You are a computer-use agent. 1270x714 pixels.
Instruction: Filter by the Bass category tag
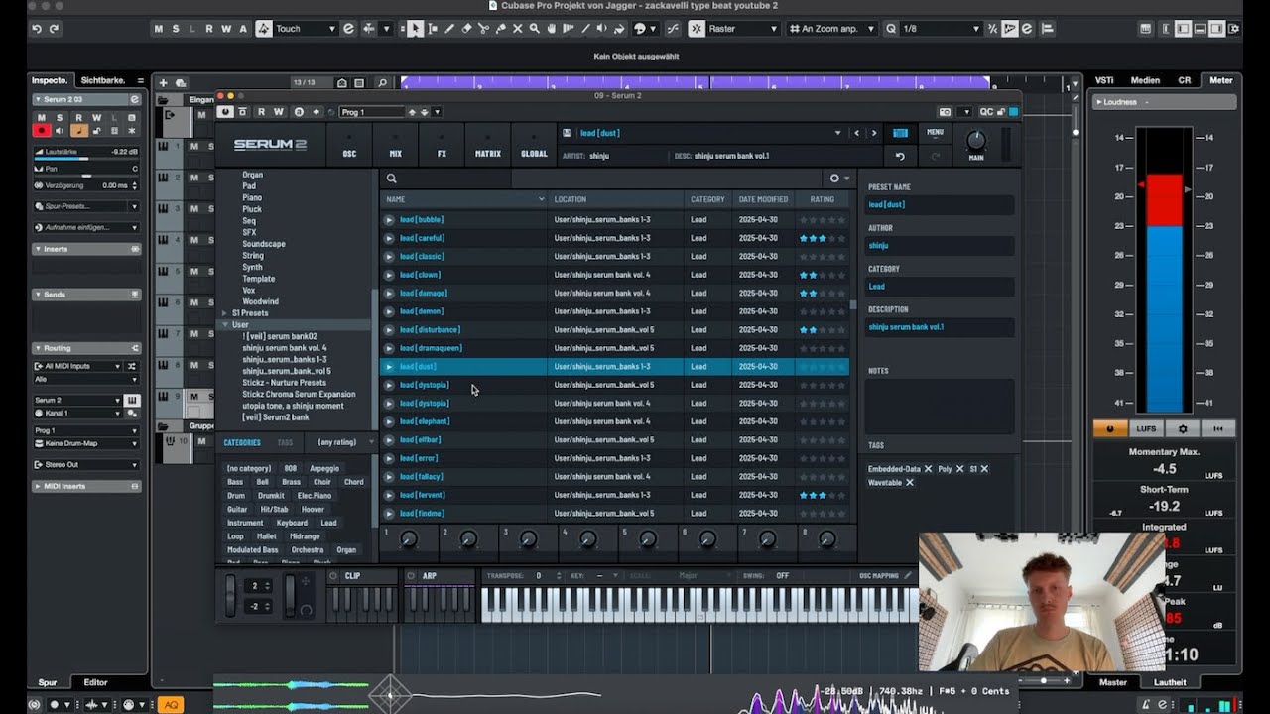point(235,482)
